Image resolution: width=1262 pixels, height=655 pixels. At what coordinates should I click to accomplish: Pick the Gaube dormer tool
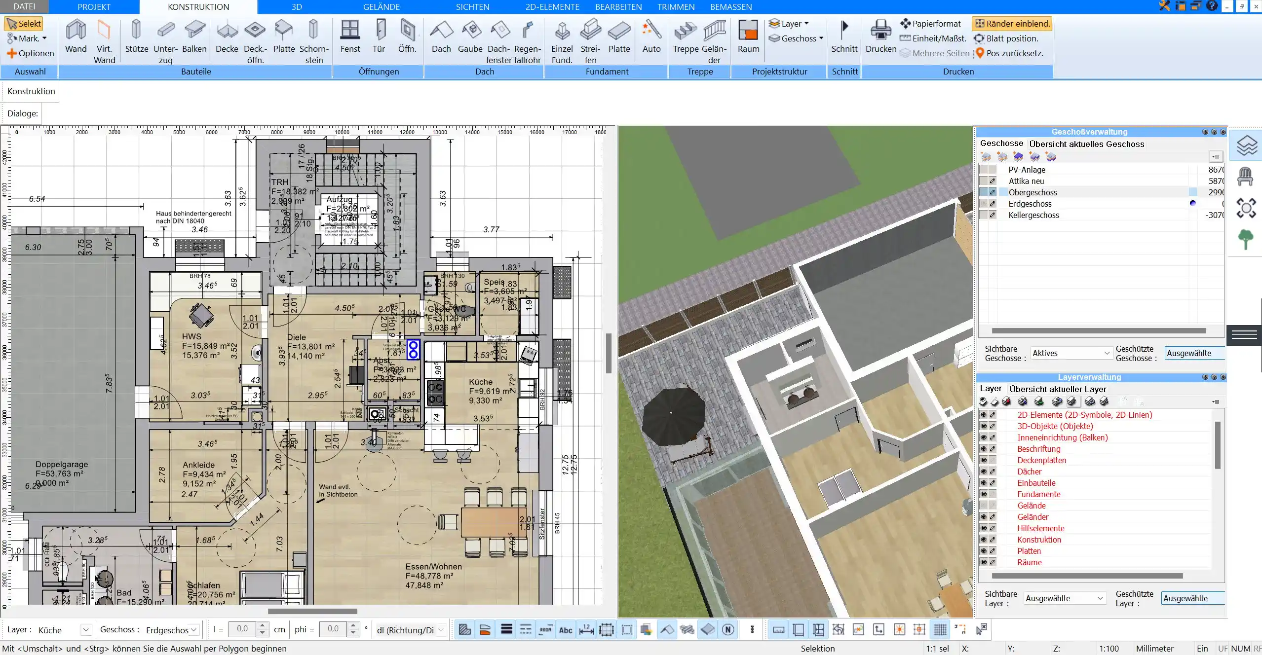point(470,37)
